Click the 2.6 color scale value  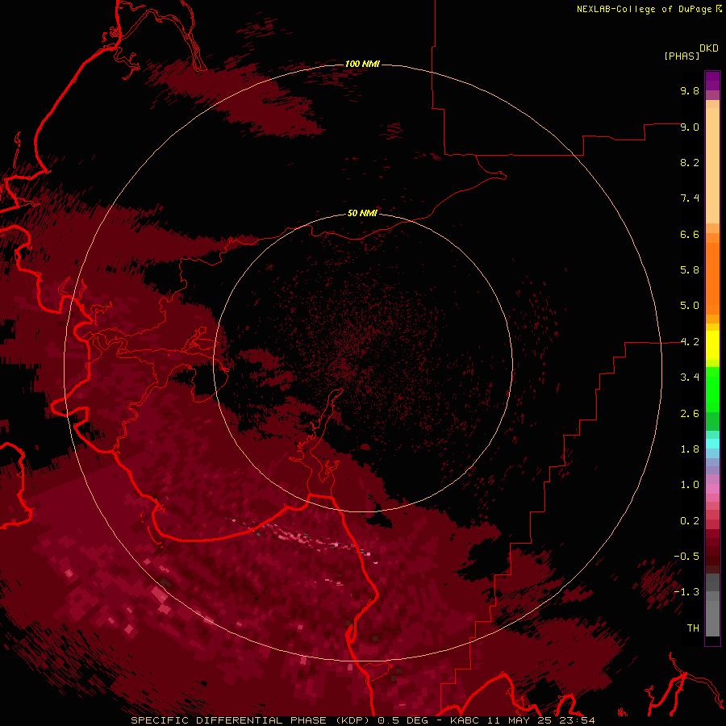click(690, 414)
